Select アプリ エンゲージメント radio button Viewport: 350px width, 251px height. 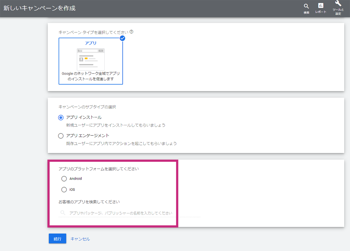point(61,136)
